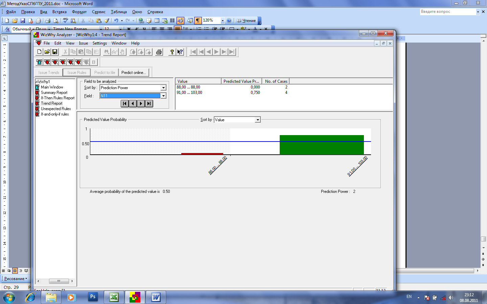Click the If-and-only-if rules toolbar icon (C)
The width and height of the screenshot is (487, 304).
78,62
